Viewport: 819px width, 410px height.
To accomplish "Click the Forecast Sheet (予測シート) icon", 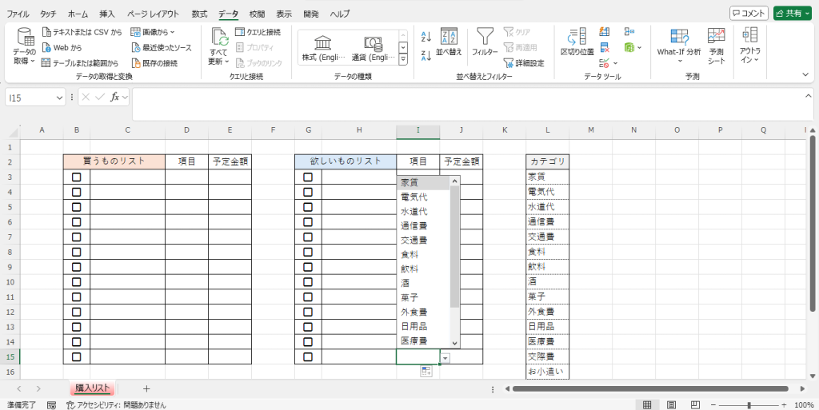I will pyautogui.click(x=716, y=44).
